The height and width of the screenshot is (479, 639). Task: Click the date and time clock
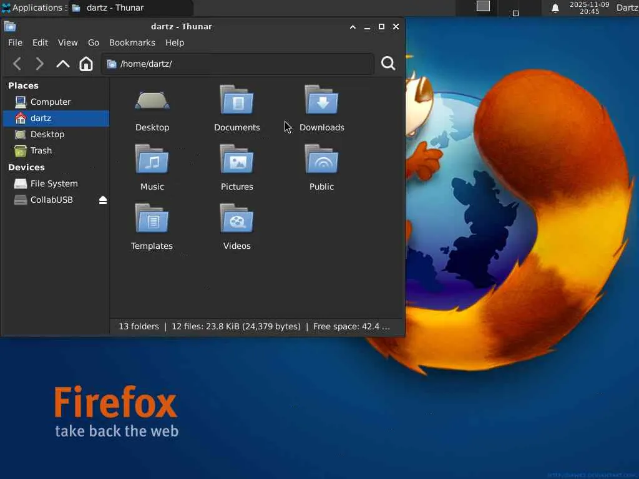(589, 7)
